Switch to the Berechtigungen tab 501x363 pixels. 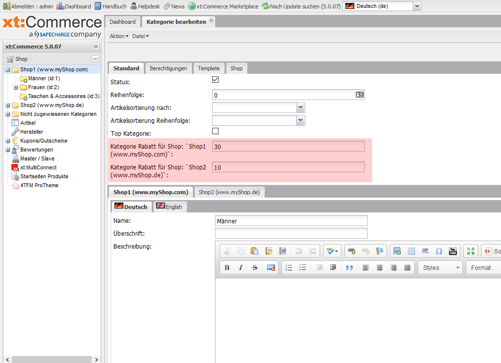pos(168,68)
